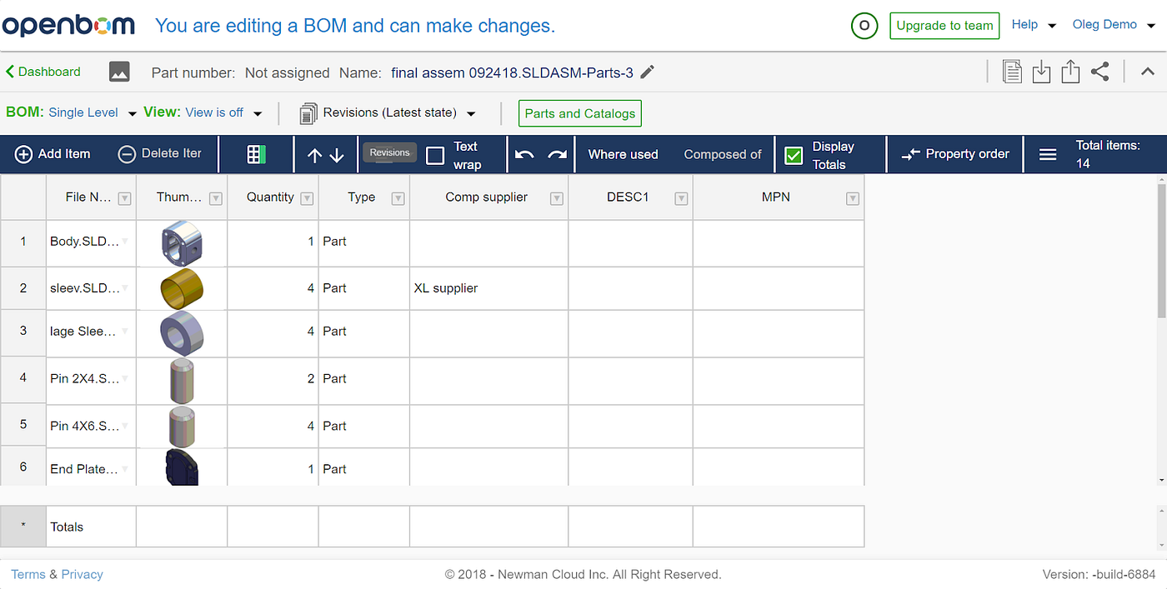This screenshot has width=1167, height=589.
Task: Click the sleev gold bushing thumbnail
Action: click(x=182, y=288)
